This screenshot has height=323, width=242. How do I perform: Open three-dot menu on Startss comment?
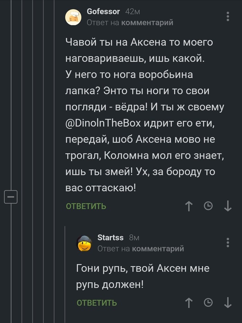pos(227,242)
